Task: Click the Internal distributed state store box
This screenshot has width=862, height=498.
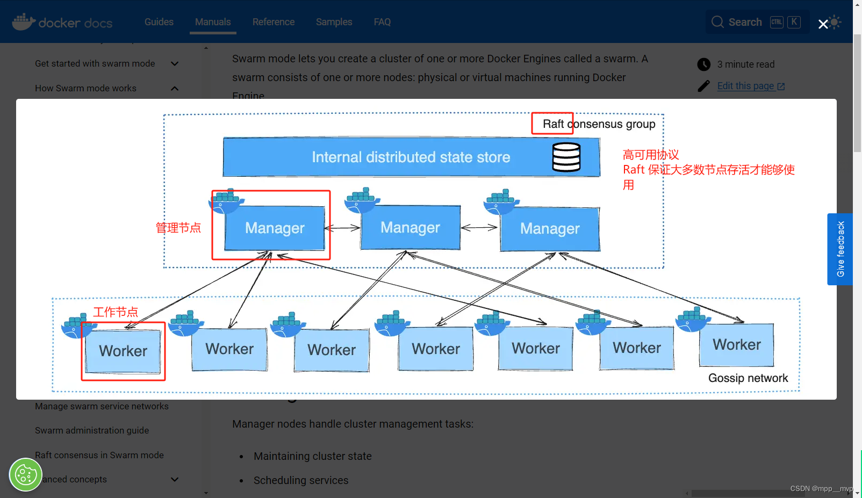Action: tap(411, 157)
